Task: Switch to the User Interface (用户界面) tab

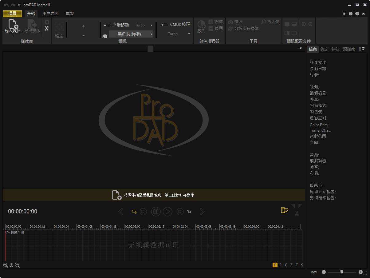Action: click(50, 14)
